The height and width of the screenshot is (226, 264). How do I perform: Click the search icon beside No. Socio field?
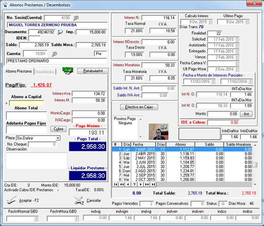click(77, 18)
